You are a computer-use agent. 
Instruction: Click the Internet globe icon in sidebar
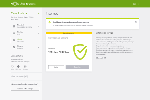pyautogui.click(x=14, y=40)
